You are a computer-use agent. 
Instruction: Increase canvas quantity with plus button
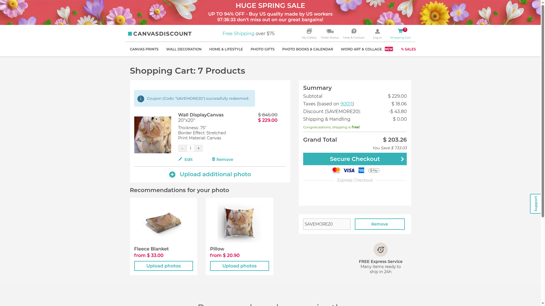[x=198, y=148]
